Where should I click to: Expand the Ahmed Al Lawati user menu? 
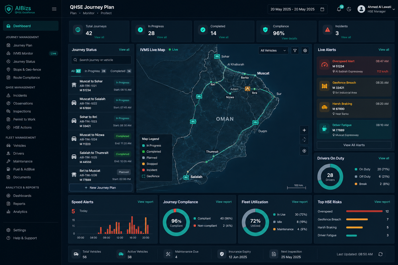376,9
